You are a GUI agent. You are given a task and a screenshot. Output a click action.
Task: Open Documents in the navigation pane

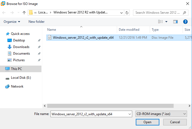pos(21,54)
